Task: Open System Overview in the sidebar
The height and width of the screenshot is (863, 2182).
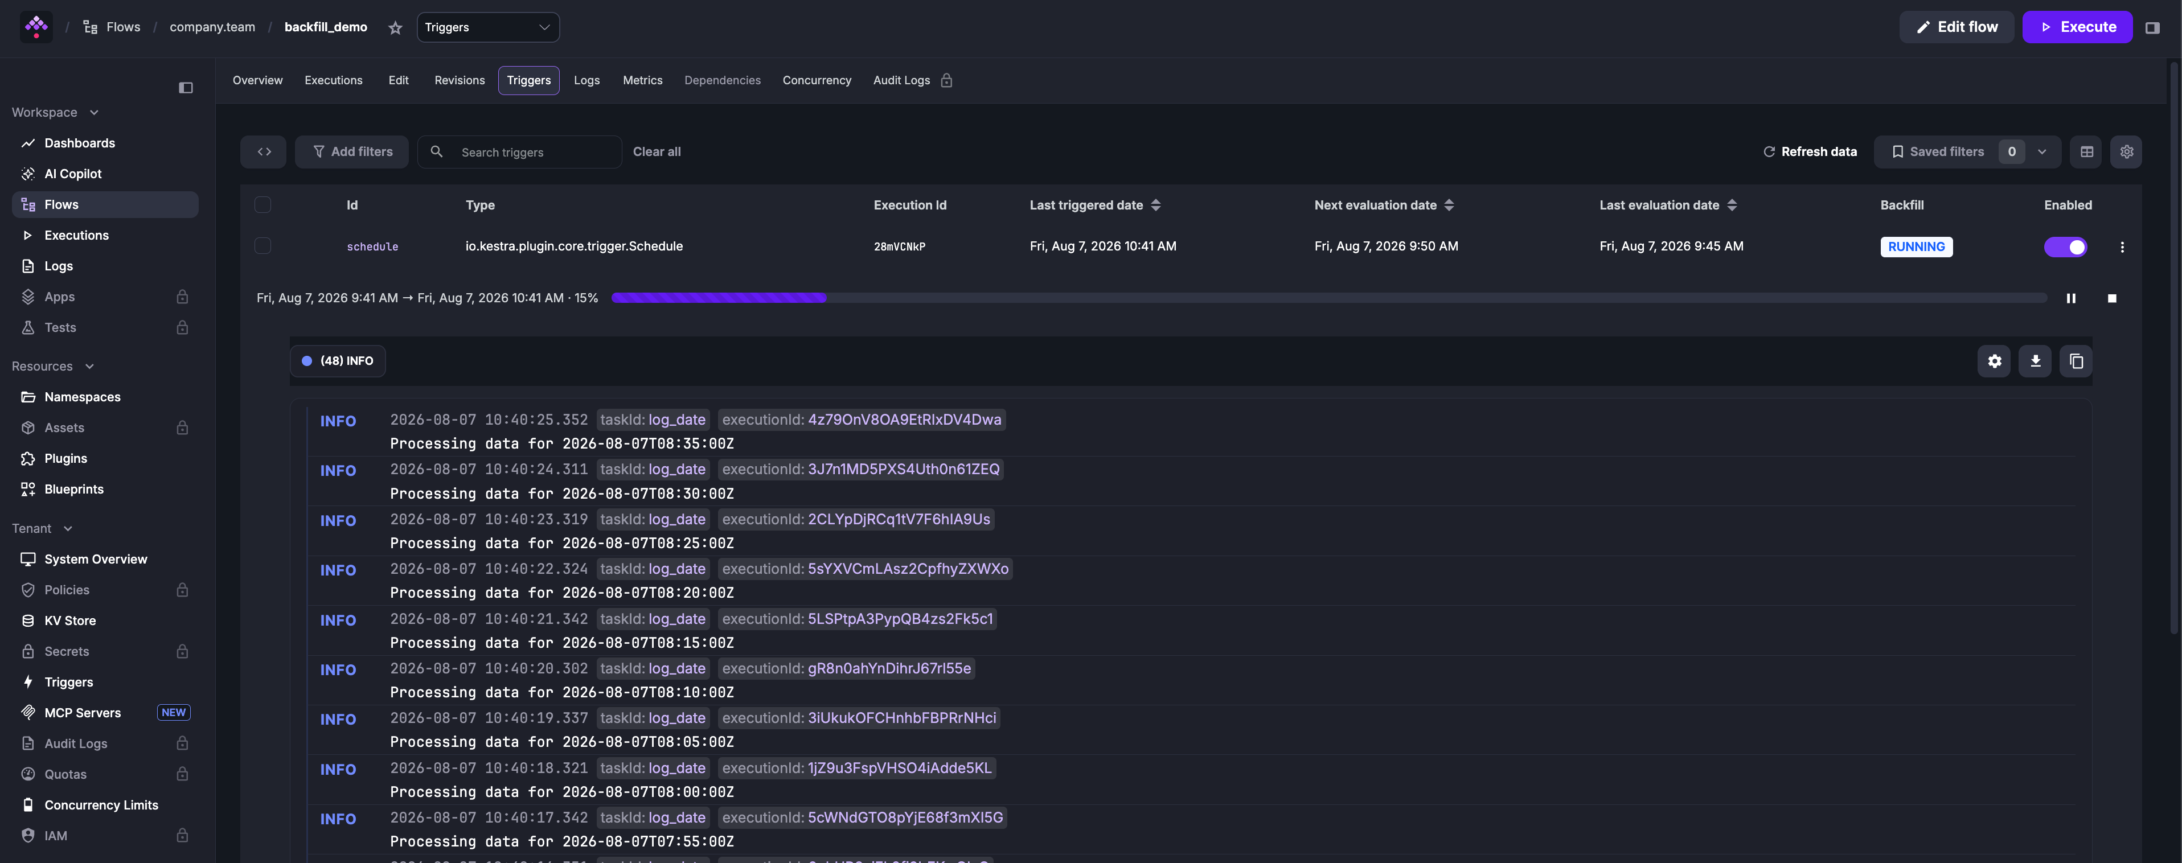Action: pos(105,559)
